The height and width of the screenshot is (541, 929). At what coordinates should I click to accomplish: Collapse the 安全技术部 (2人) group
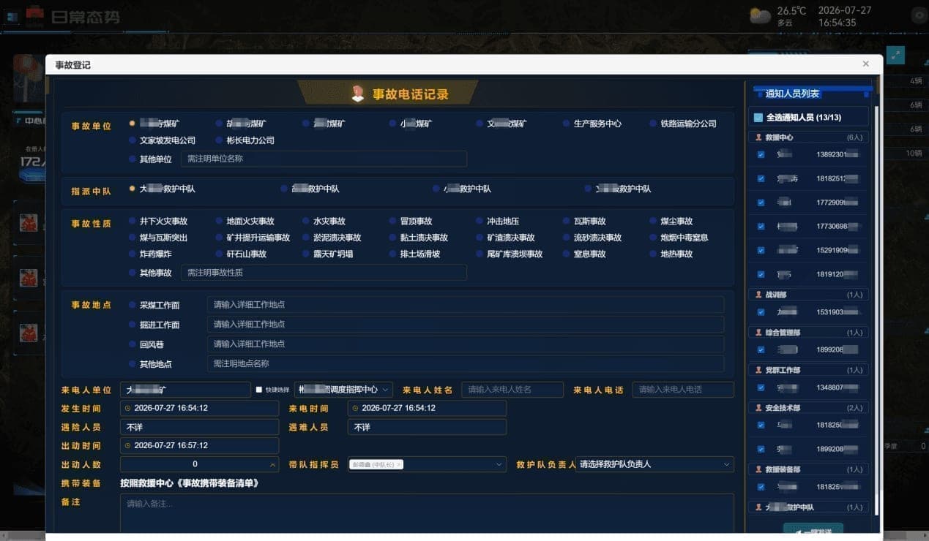pos(809,408)
